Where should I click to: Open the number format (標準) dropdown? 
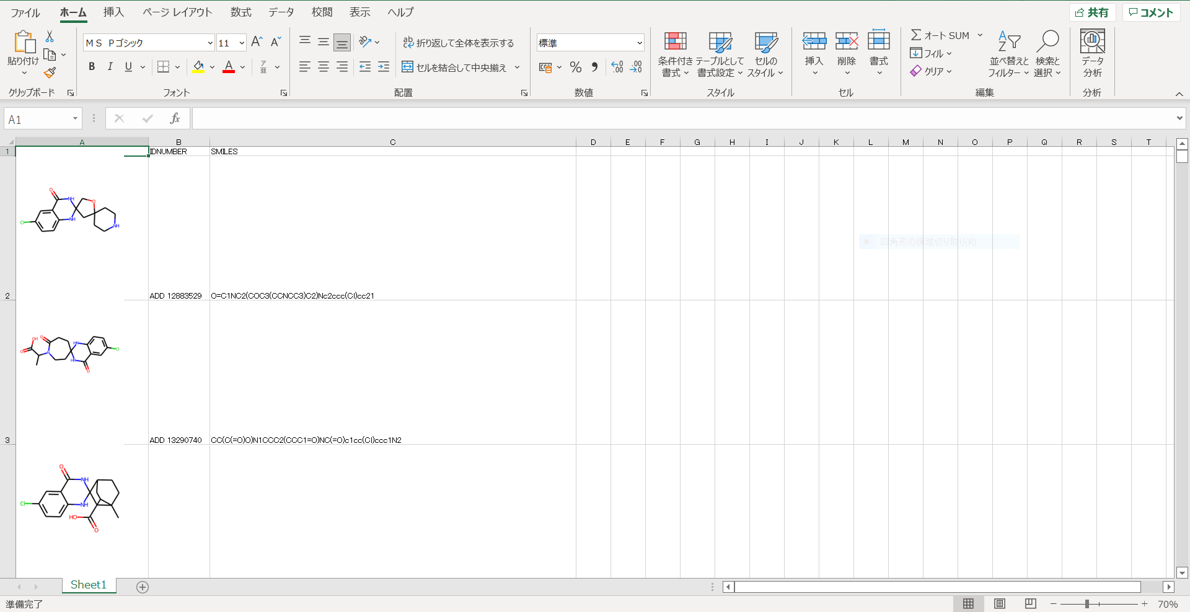pos(639,43)
